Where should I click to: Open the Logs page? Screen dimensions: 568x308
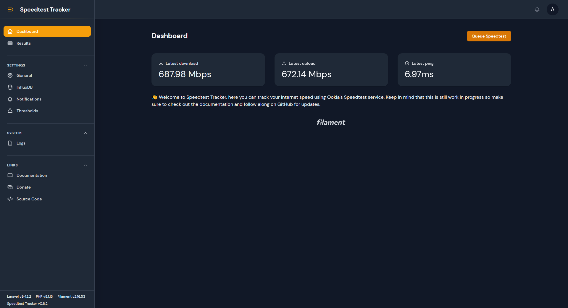click(47, 143)
